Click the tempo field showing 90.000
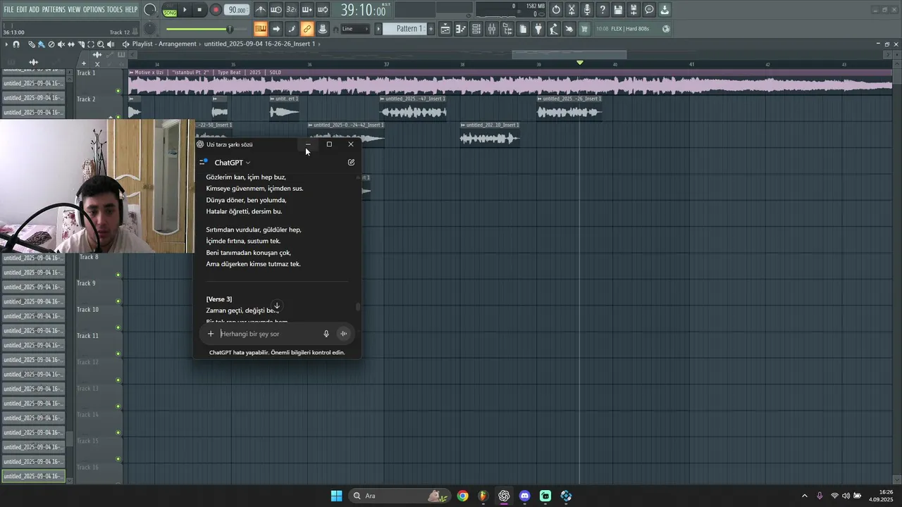 click(x=237, y=10)
